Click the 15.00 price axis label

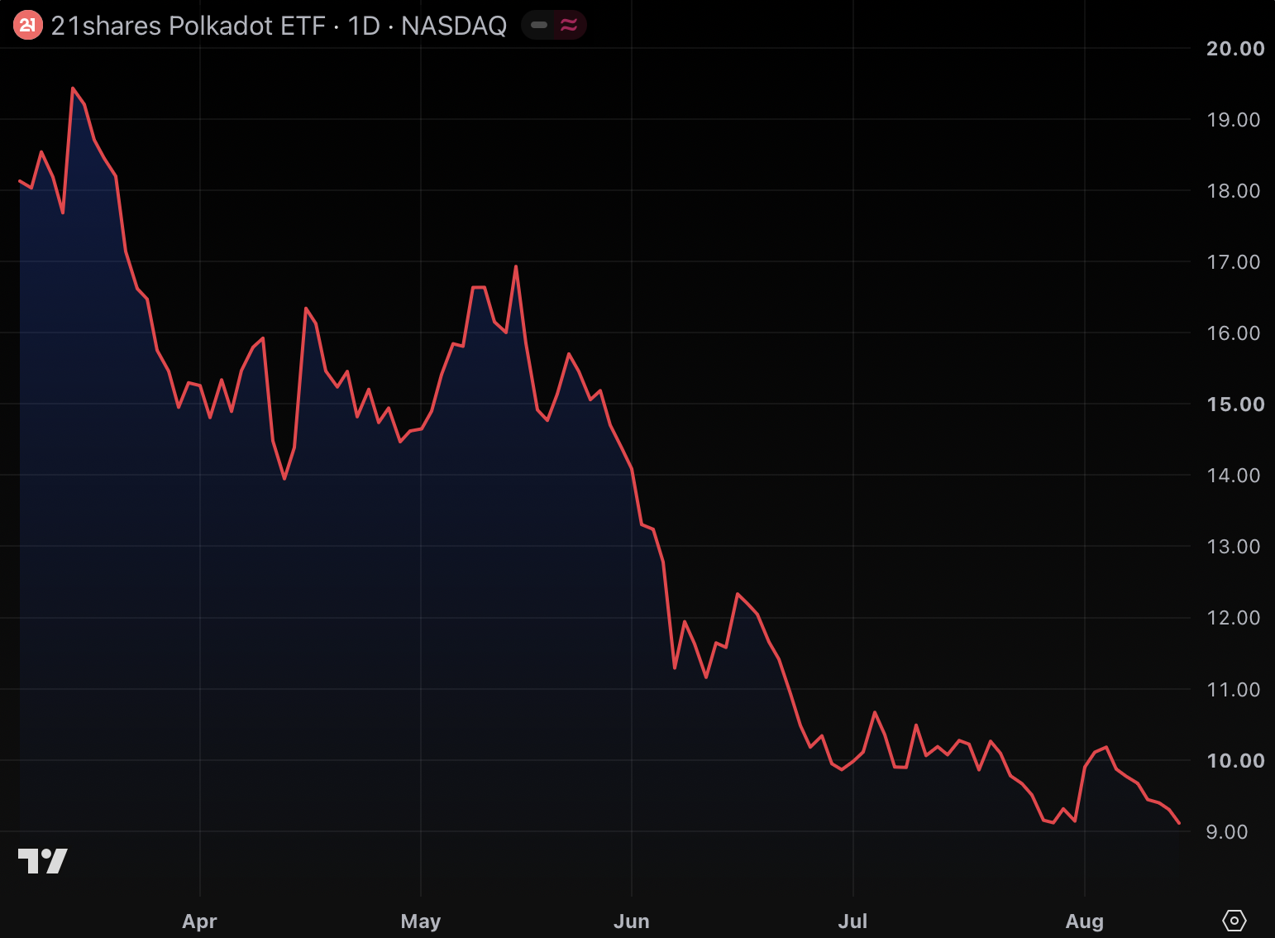1235,404
